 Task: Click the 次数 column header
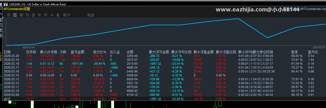pyautogui.click(x=63, y=52)
